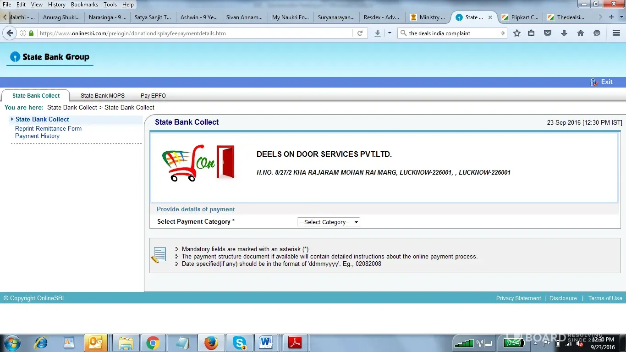Image resolution: width=626 pixels, height=352 pixels.
Task: Click the Firefox back arrow button
Action: (x=9, y=33)
